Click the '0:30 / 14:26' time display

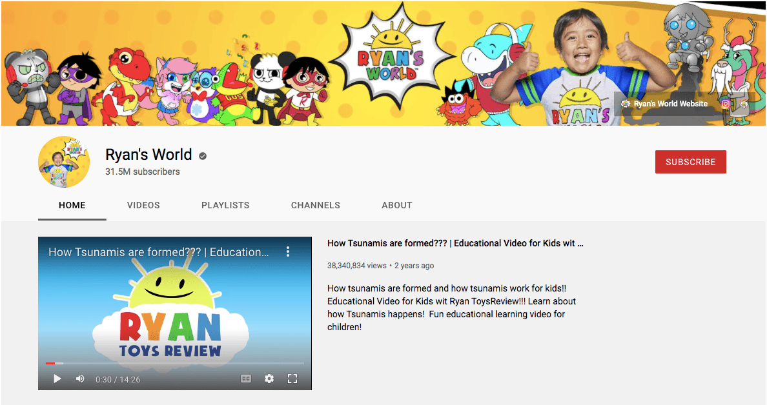point(118,380)
